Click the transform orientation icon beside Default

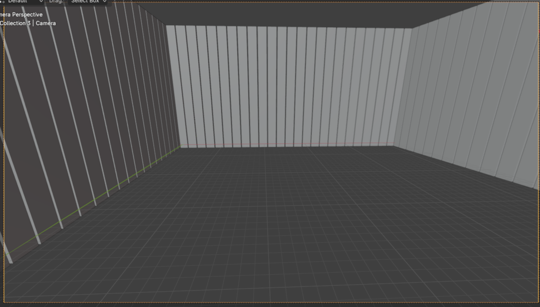point(2,2)
